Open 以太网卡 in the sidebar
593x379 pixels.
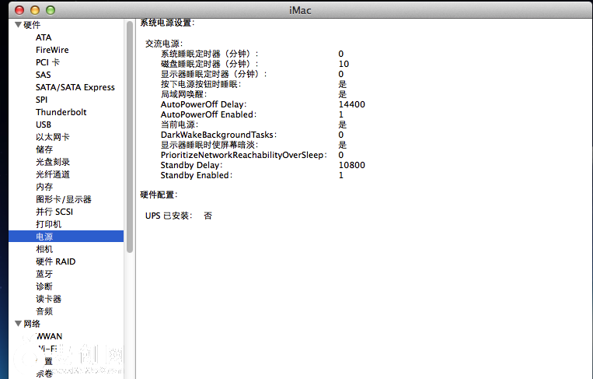(x=53, y=137)
